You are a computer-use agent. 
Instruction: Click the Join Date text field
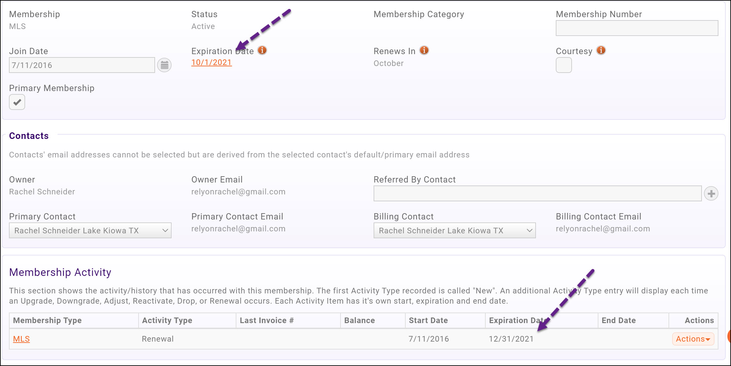tap(82, 65)
